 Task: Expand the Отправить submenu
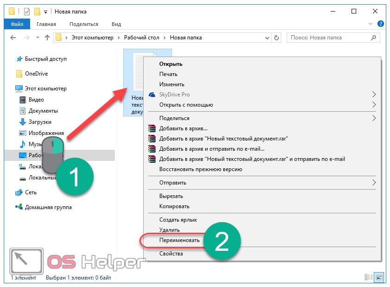click(x=374, y=183)
